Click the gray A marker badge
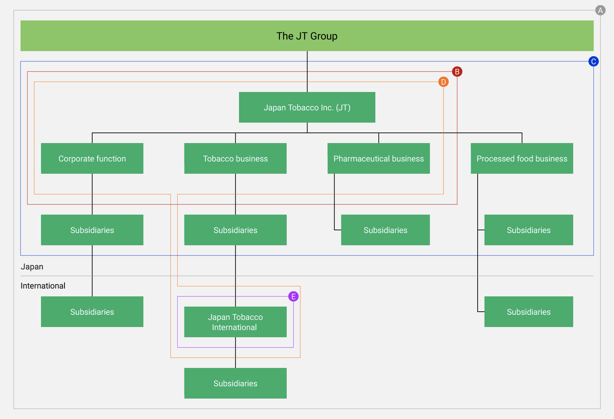Image resolution: width=614 pixels, height=419 pixels. point(600,11)
